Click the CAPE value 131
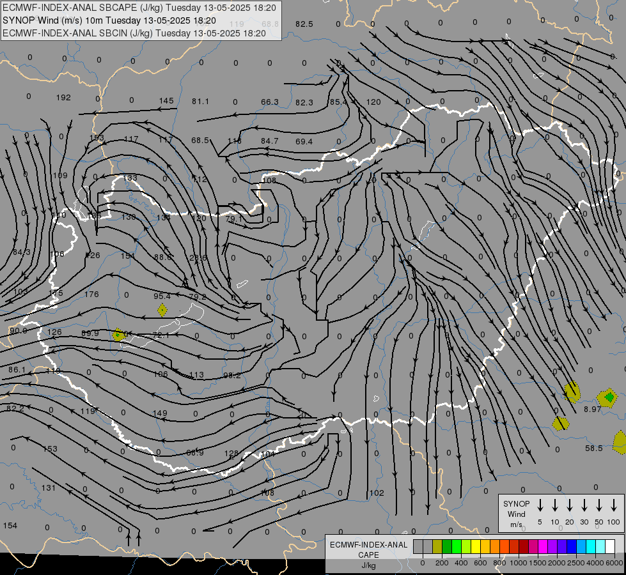Viewport: 626px width, 575px height. [x=49, y=487]
